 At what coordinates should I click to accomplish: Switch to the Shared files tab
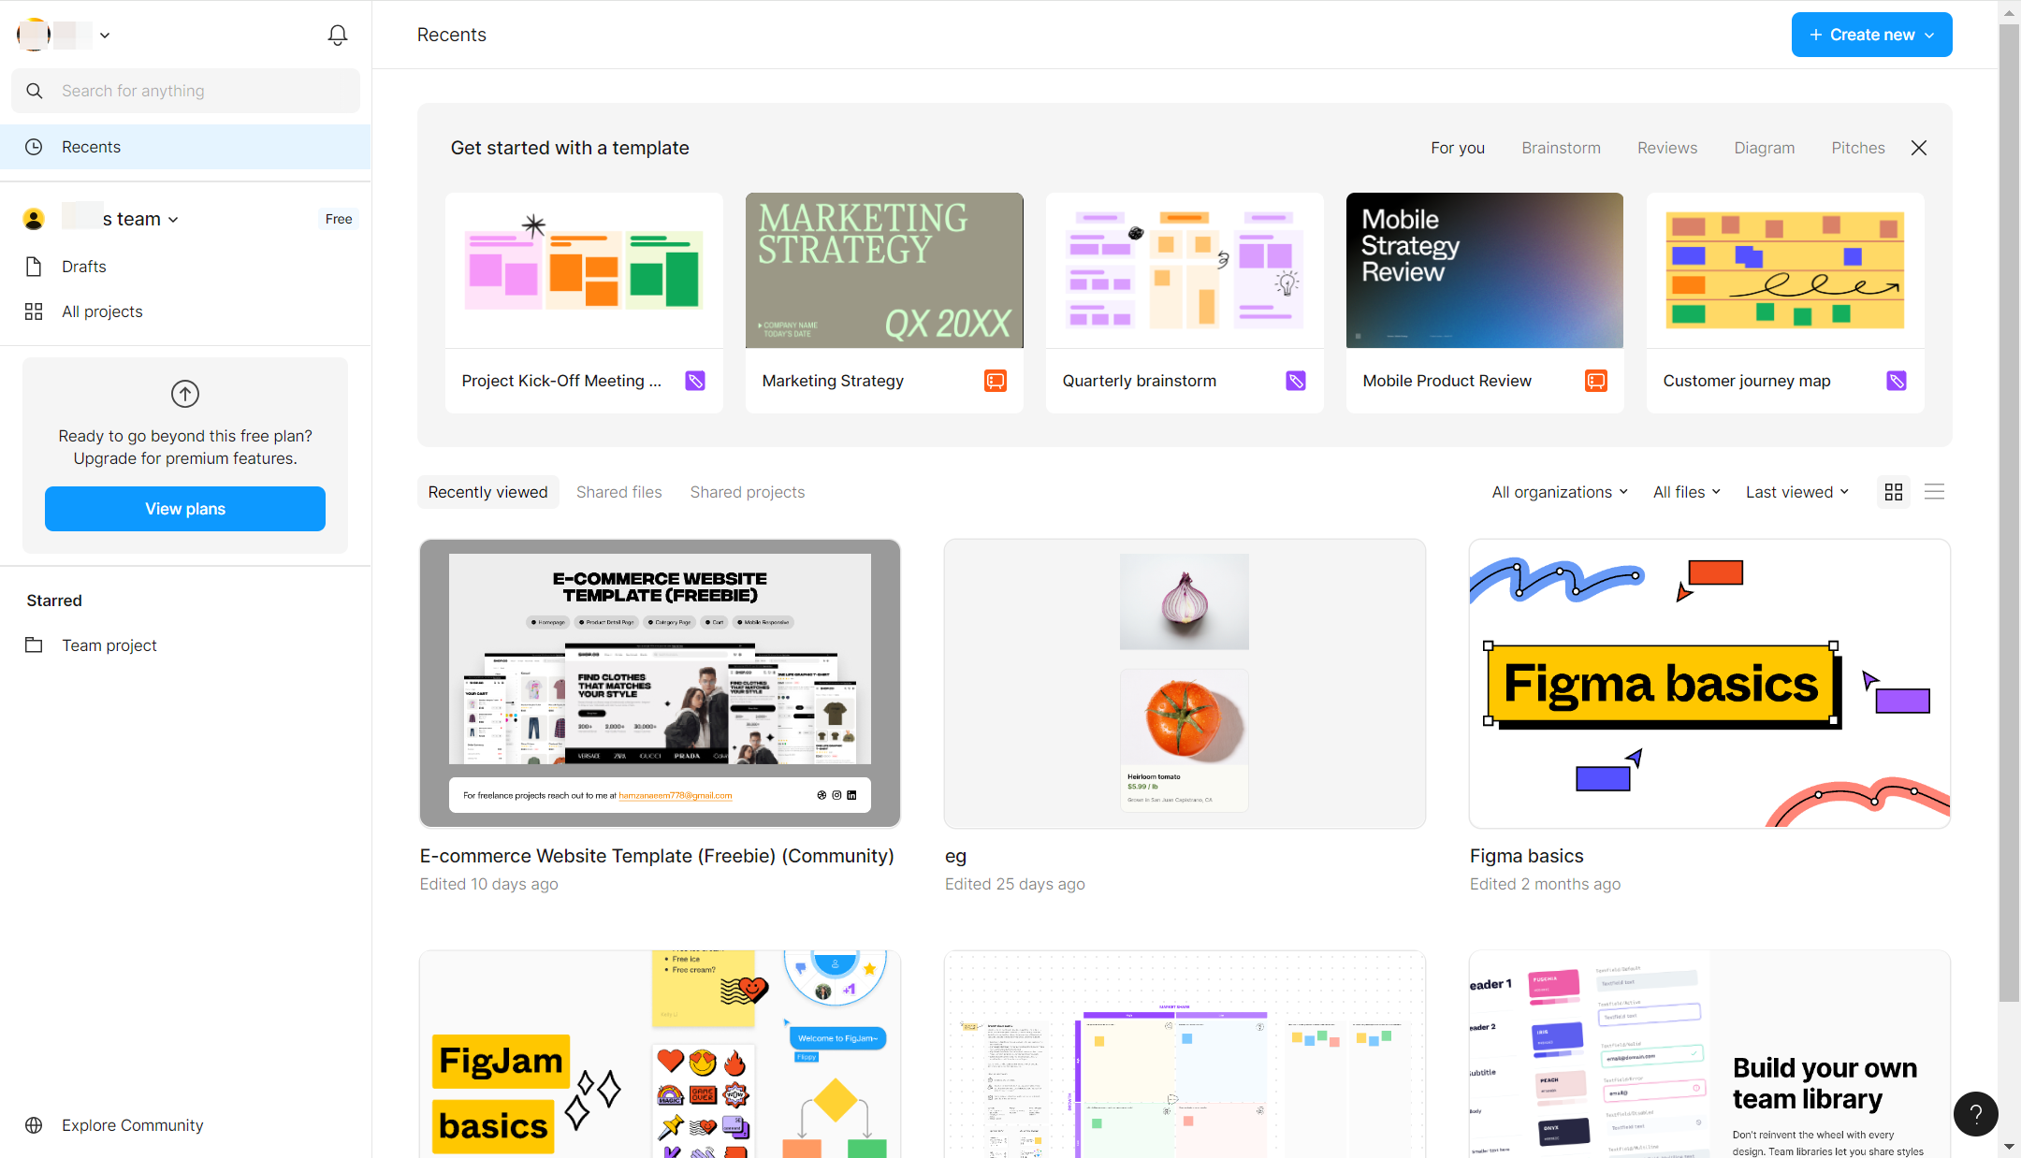[x=619, y=492]
